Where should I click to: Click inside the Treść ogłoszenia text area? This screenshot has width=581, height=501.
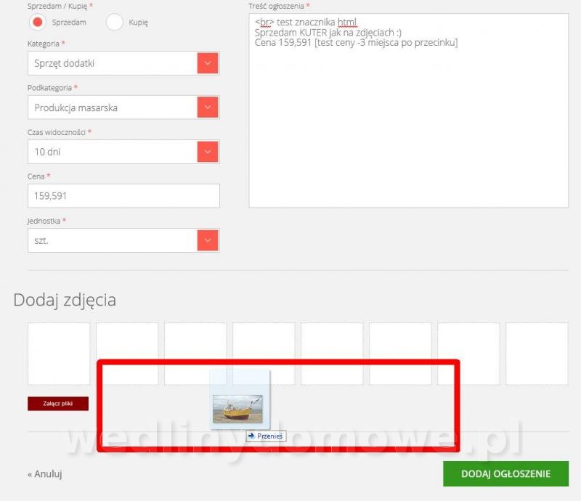pyautogui.click(x=408, y=110)
